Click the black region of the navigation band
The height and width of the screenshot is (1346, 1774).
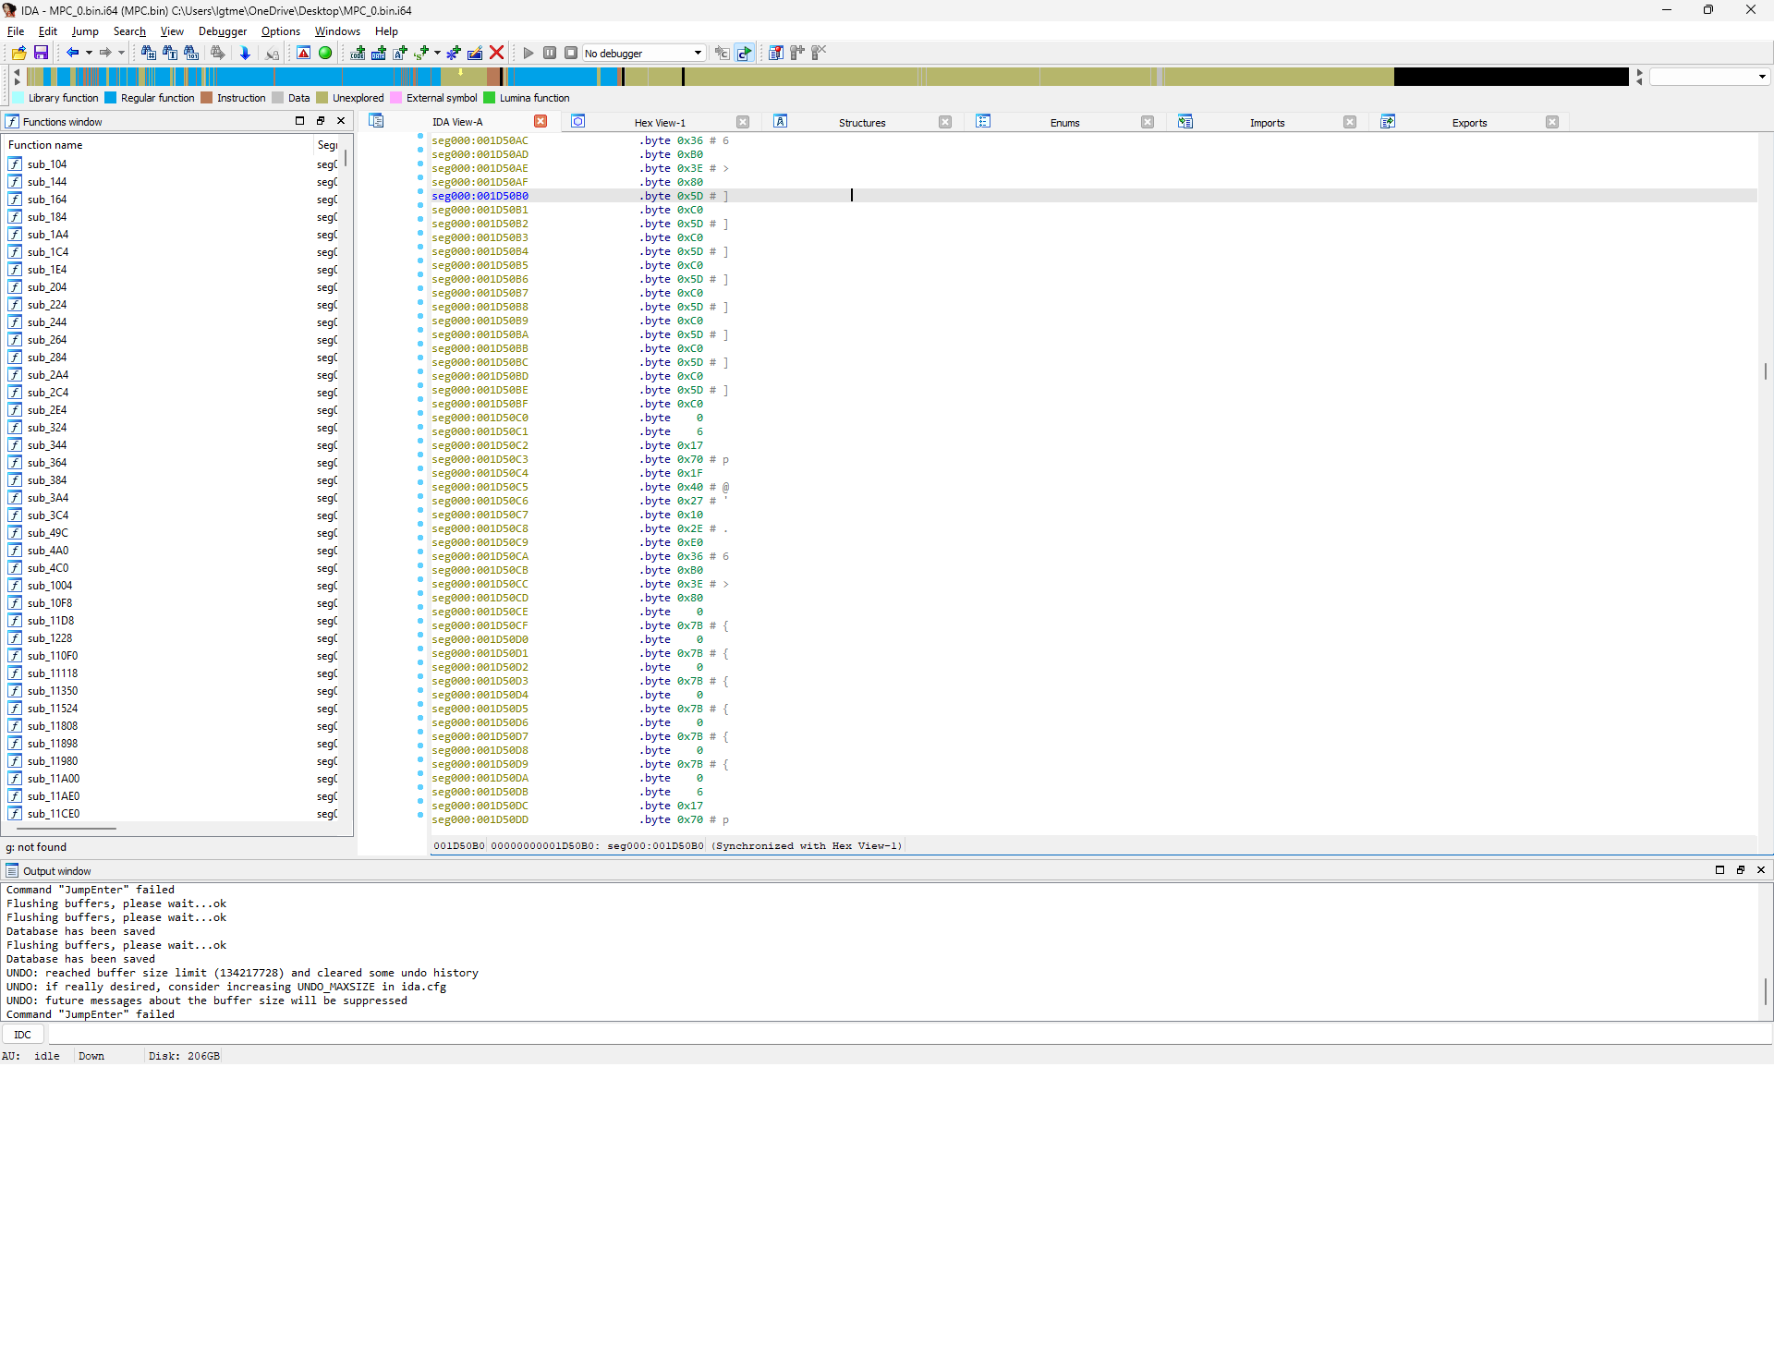1511,77
